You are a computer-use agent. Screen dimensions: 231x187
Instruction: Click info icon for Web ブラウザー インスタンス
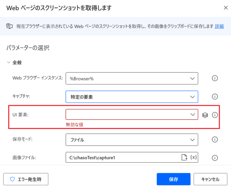(x=215, y=78)
